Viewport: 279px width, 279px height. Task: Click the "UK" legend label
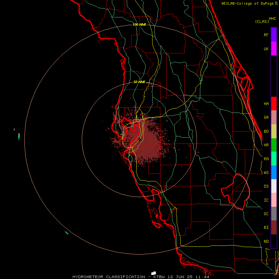[266, 49]
